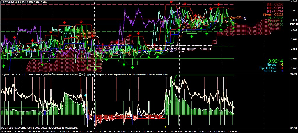Image resolution: width=298 pixels, height=133 pixels.
Task: Click the 0.9175 price axis label
Action: coord(294,49)
